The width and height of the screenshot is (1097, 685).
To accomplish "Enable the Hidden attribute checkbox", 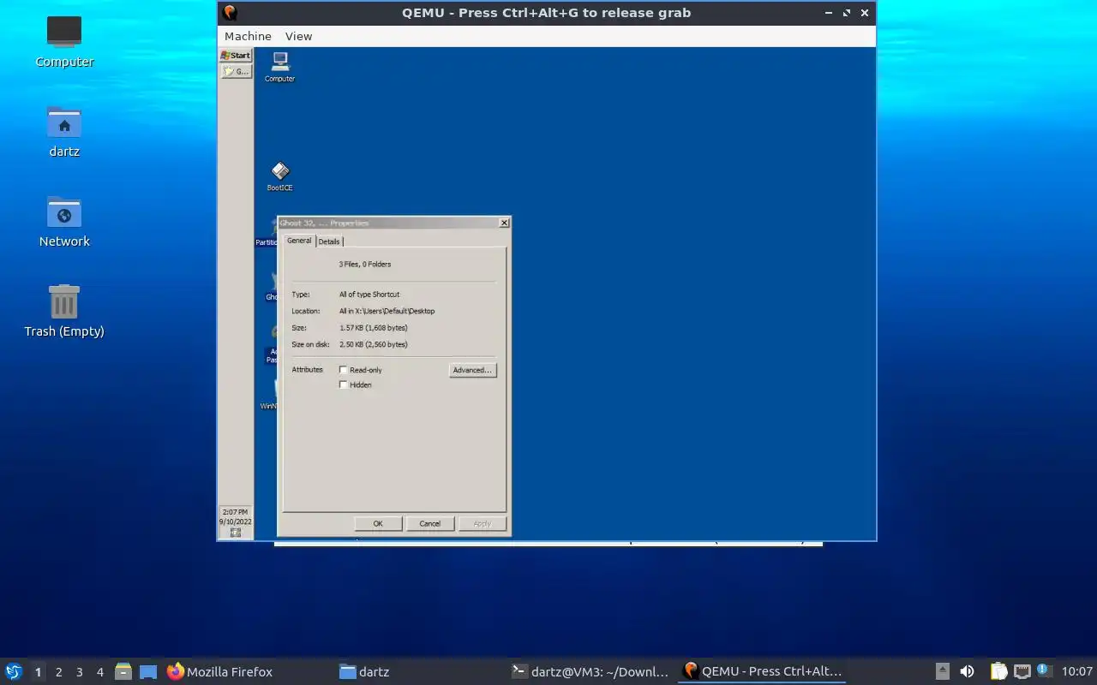I will pyautogui.click(x=344, y=384).
